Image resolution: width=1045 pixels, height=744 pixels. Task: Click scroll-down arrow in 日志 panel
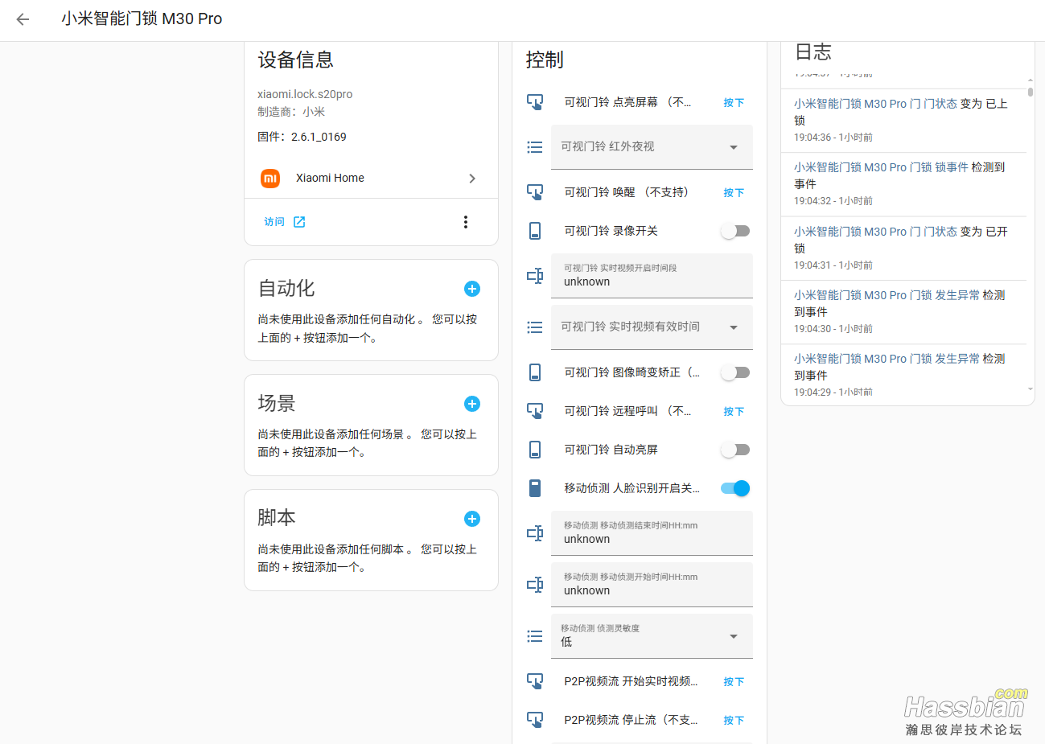click(1031, 389)
